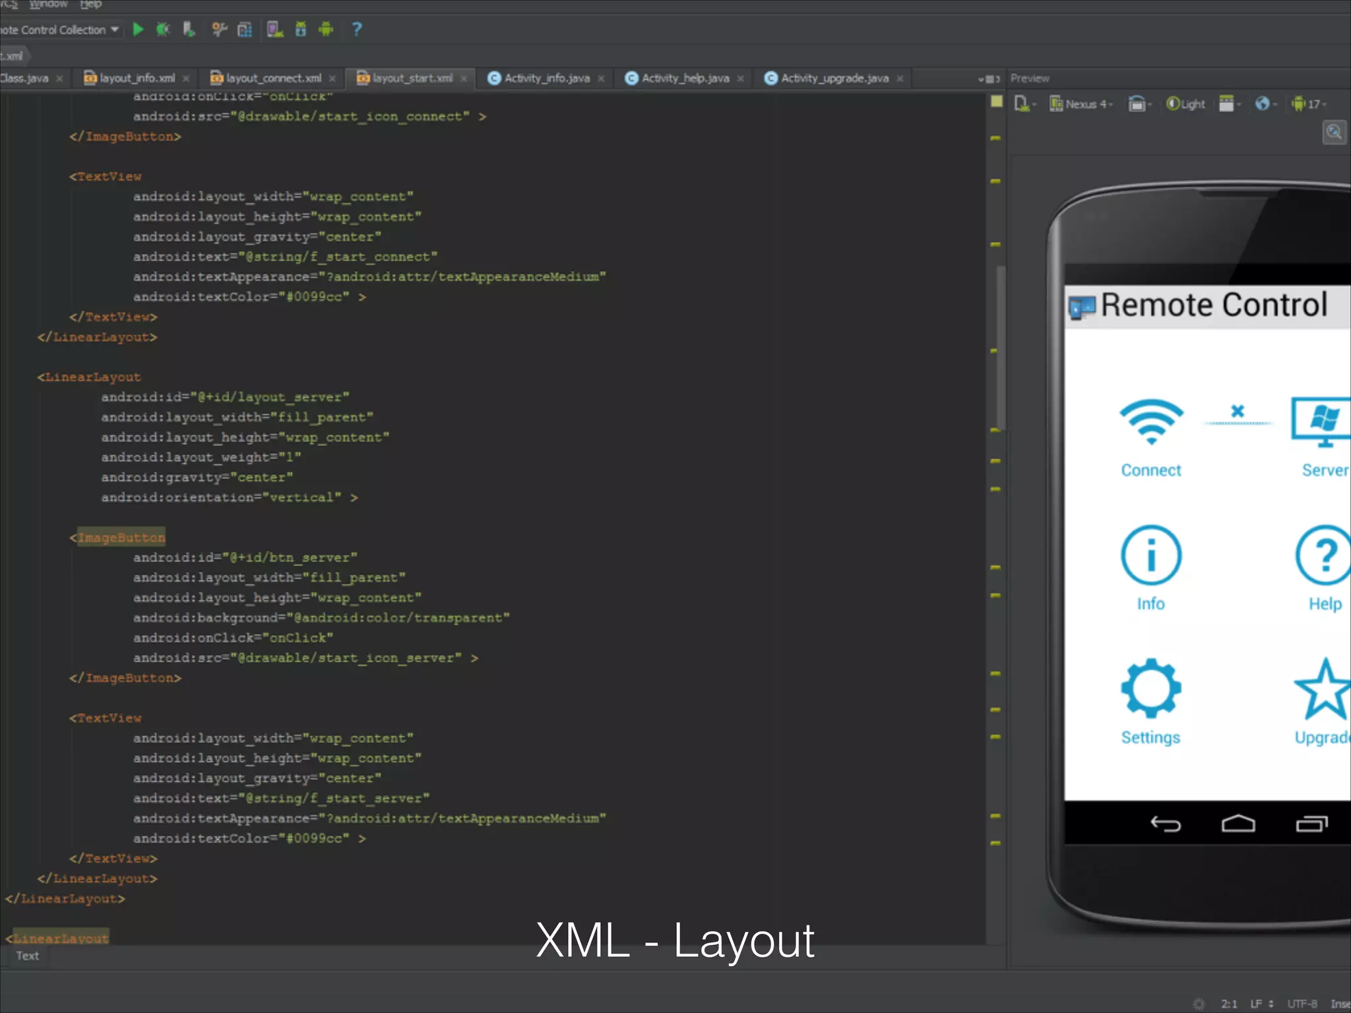The image size is (1351, 1013).
Task: Click the green Android monitor icon
Action: point(326,30)
